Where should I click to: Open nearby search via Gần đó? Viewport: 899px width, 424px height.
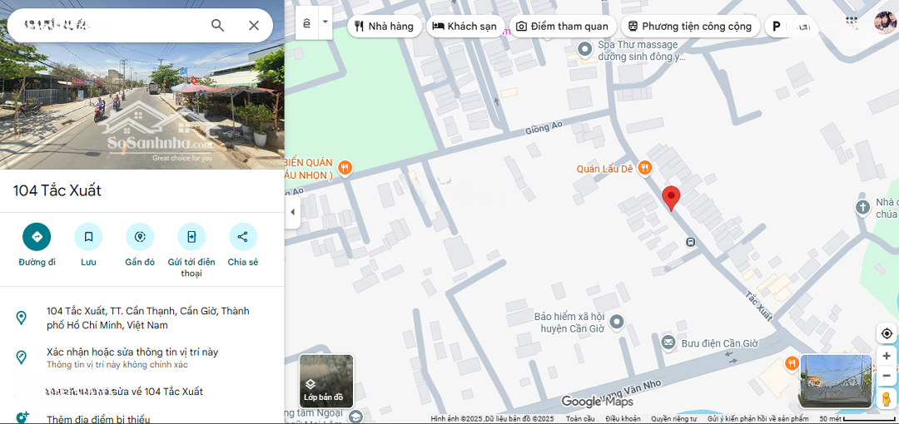[140, 237]
